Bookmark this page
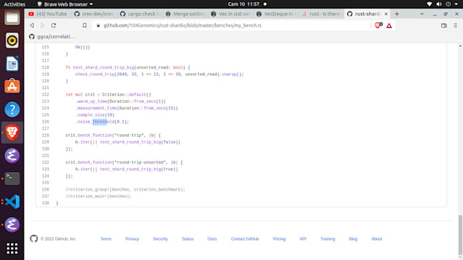463x260 pixels. [84, 25]
